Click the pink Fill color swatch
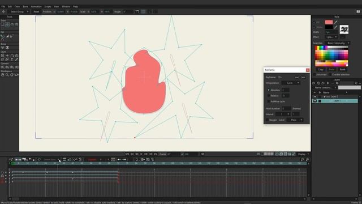Viewport: 362px width, 204px height. point(329,22)
